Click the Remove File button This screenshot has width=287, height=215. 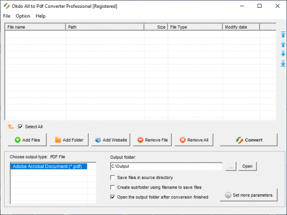(x=152, y=140)
